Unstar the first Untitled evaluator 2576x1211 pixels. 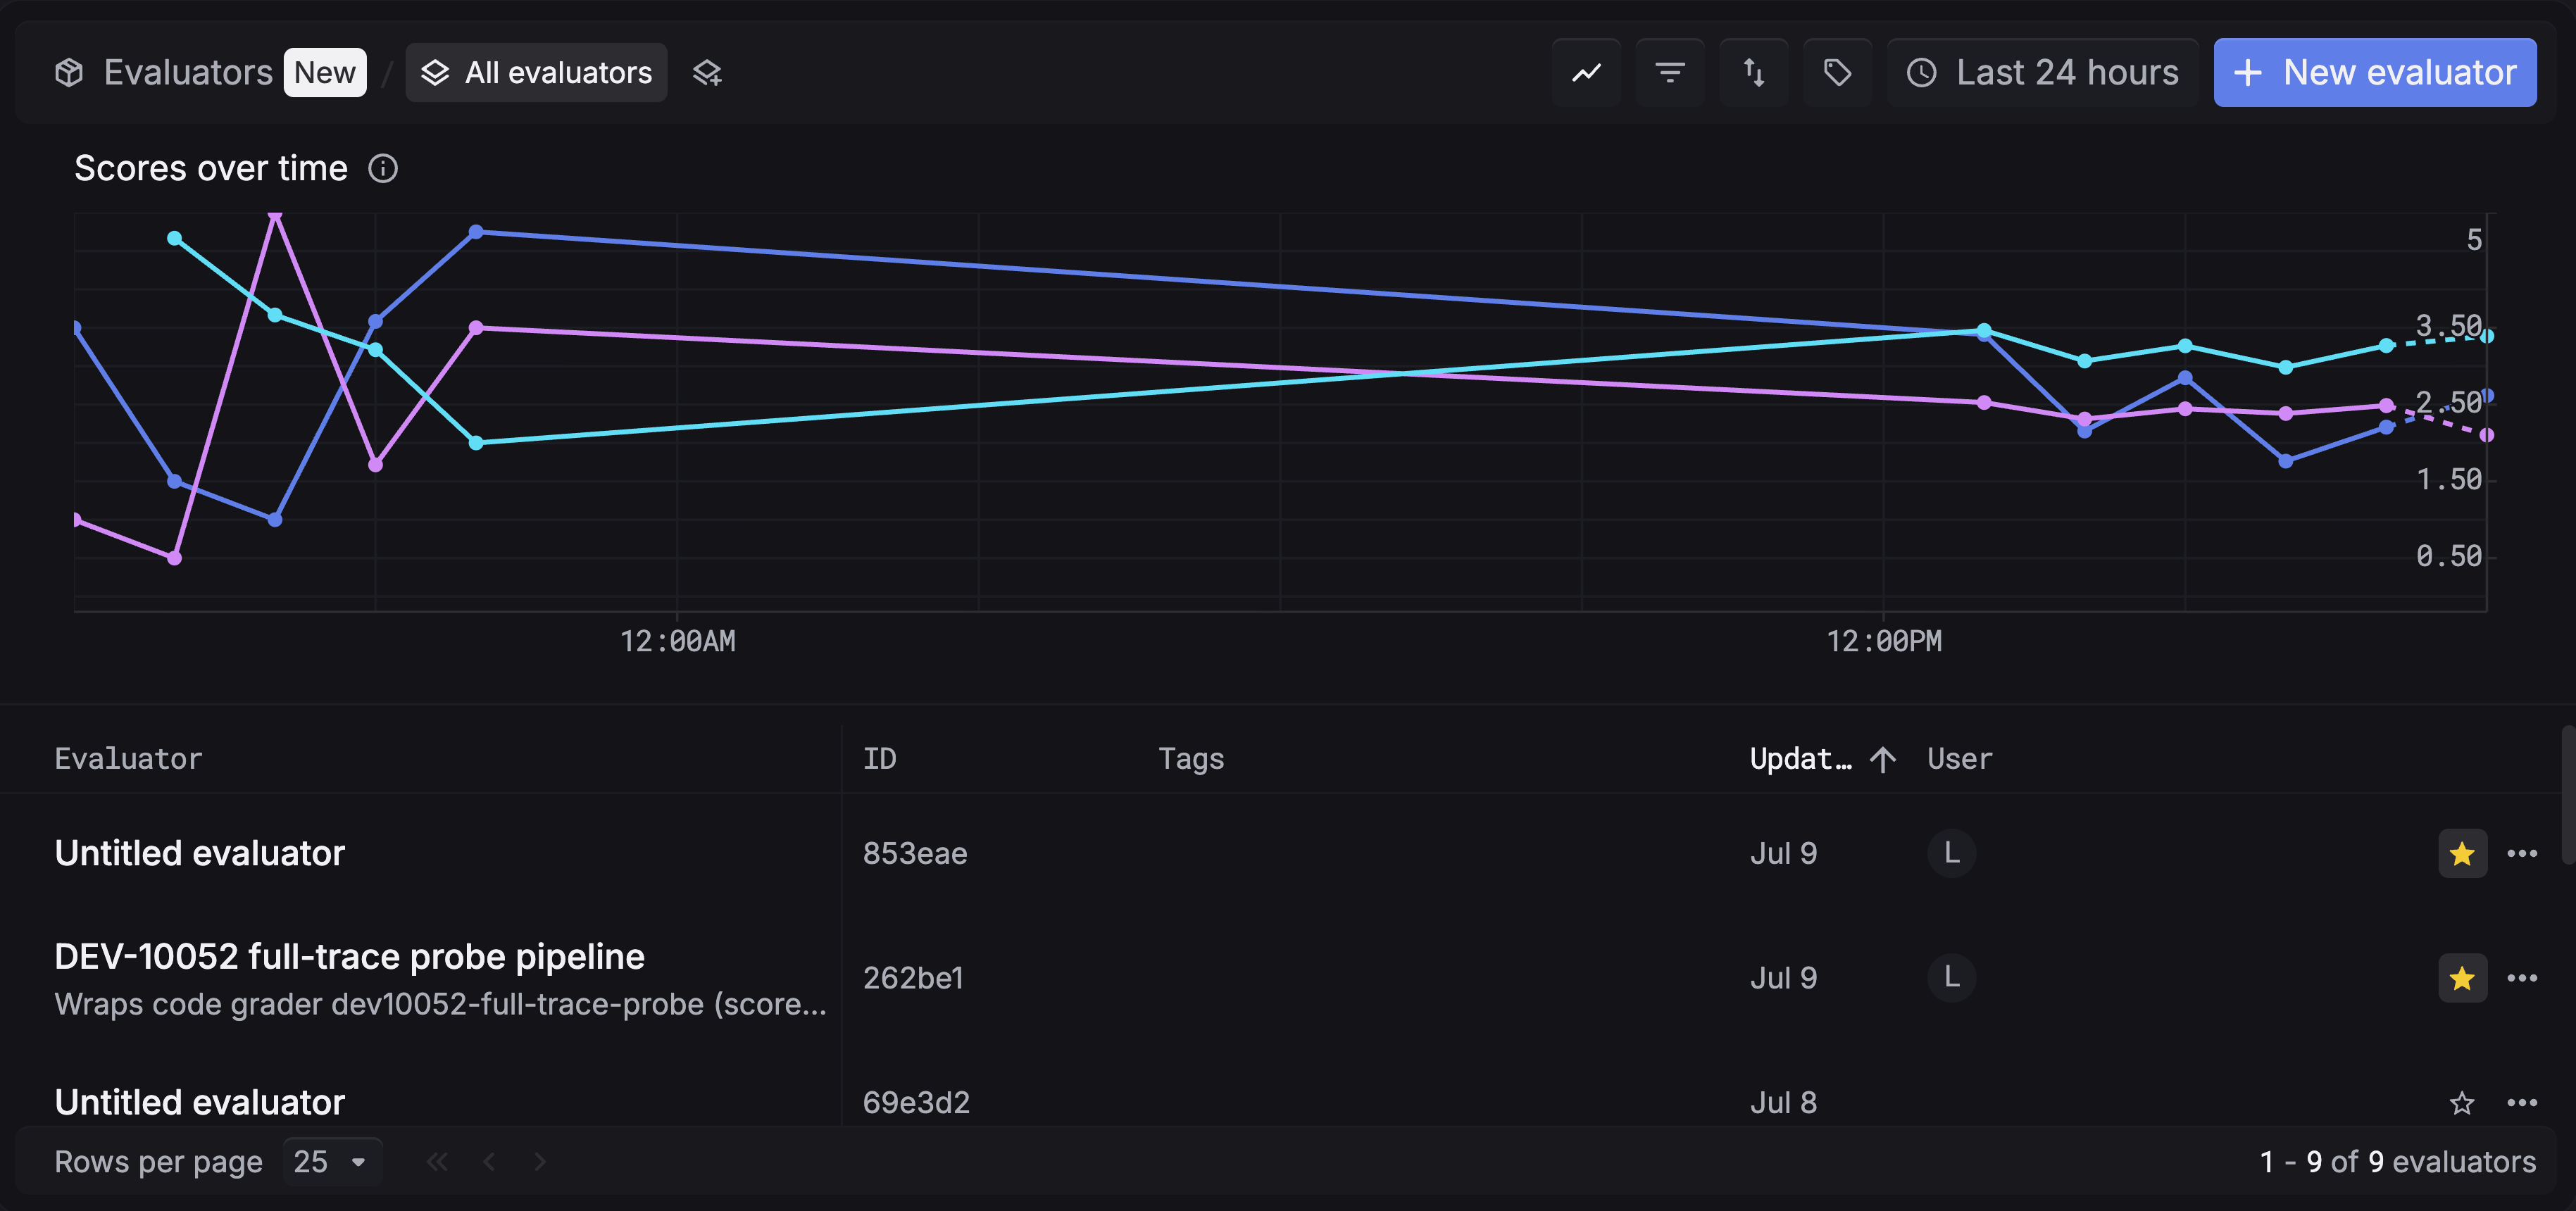2462,853
